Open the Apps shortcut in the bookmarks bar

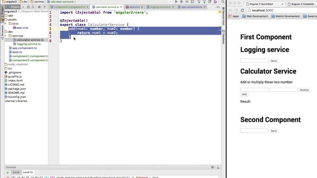234,16
